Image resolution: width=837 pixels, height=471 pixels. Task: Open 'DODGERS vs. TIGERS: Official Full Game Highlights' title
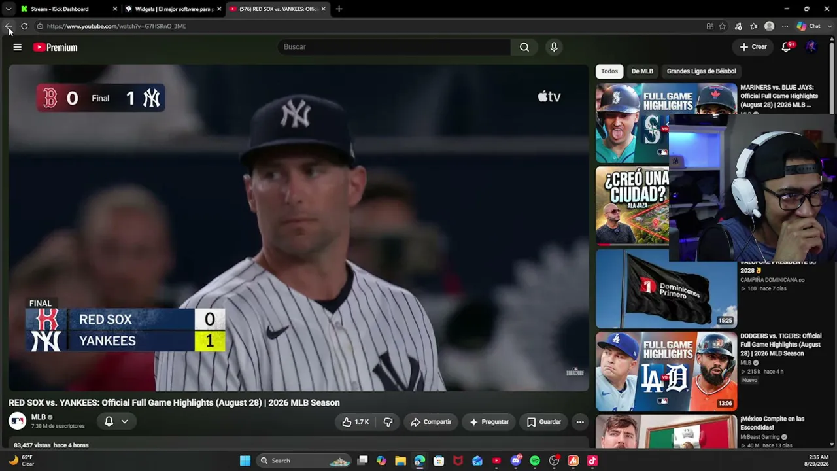[781, 345]
